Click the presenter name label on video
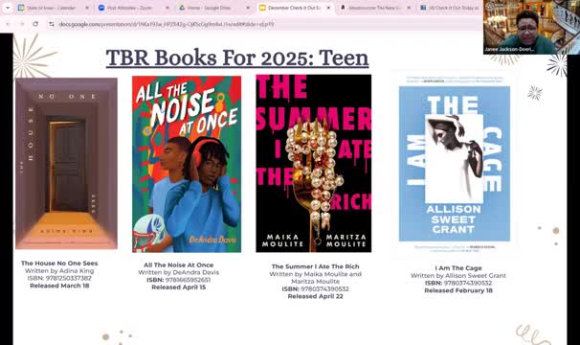Viewport: 580px width, 345px height. (509, 49)
